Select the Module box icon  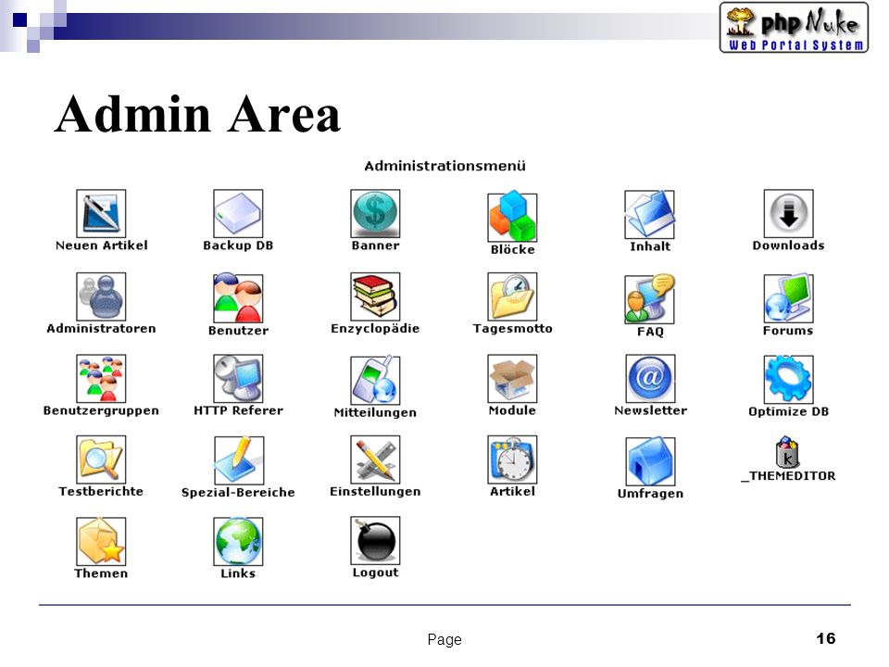point(512,379)
